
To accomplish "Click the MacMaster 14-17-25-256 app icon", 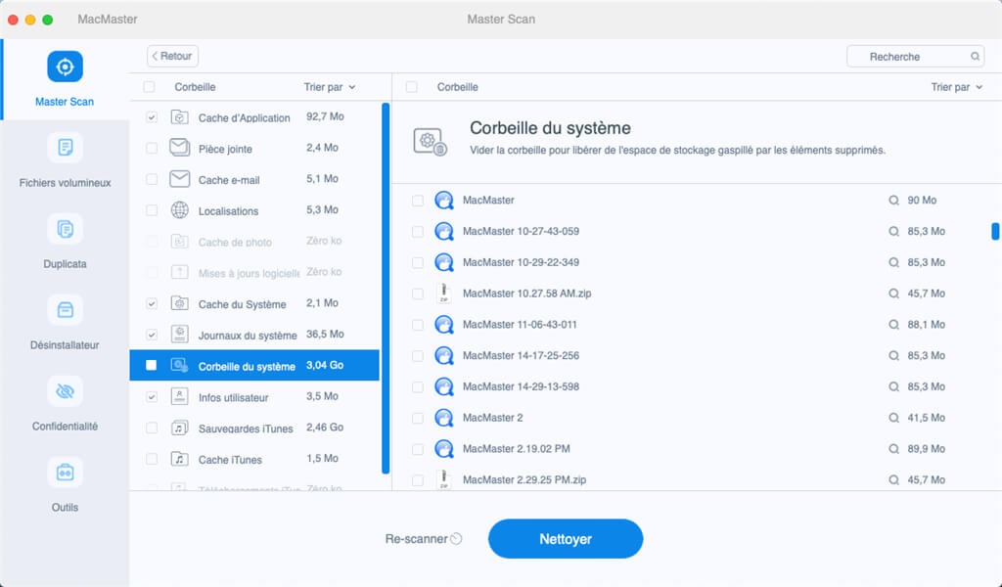I will pos(443,355).
